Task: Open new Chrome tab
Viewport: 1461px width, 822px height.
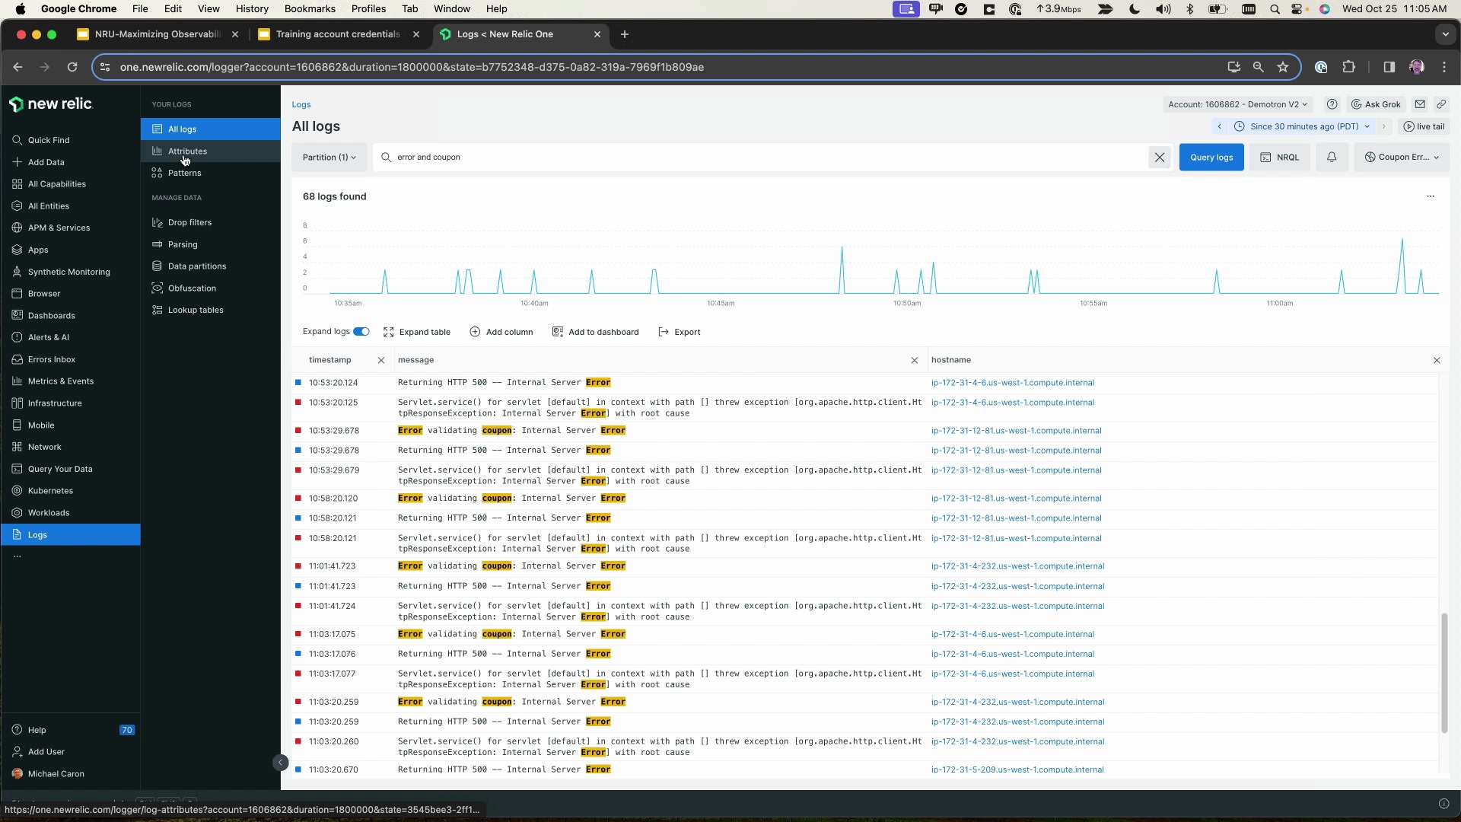Action: [624, 34]
